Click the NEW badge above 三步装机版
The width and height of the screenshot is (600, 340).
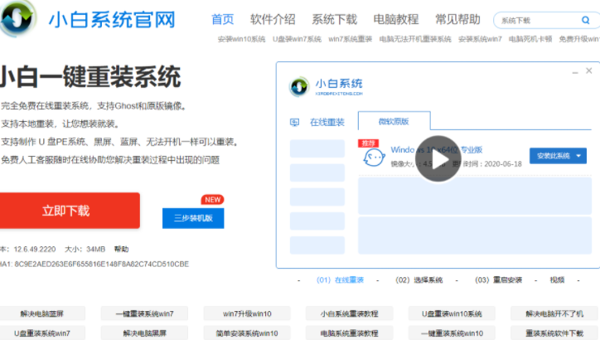[212, 200]
